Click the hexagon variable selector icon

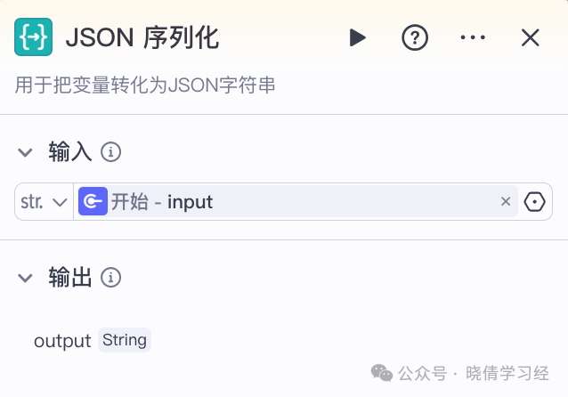tap(535, 202)
